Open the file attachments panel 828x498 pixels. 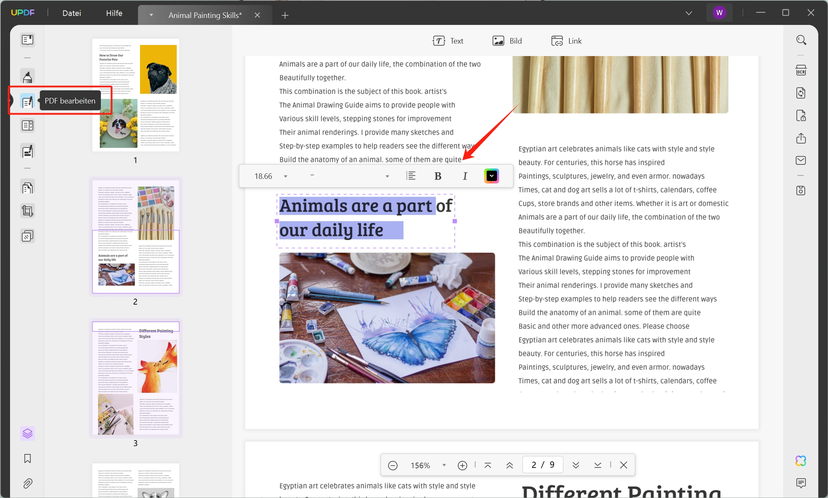[x=27, y=483]
